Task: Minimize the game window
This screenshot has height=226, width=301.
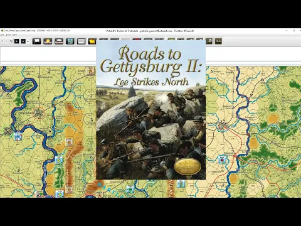Action: point(287,31)
